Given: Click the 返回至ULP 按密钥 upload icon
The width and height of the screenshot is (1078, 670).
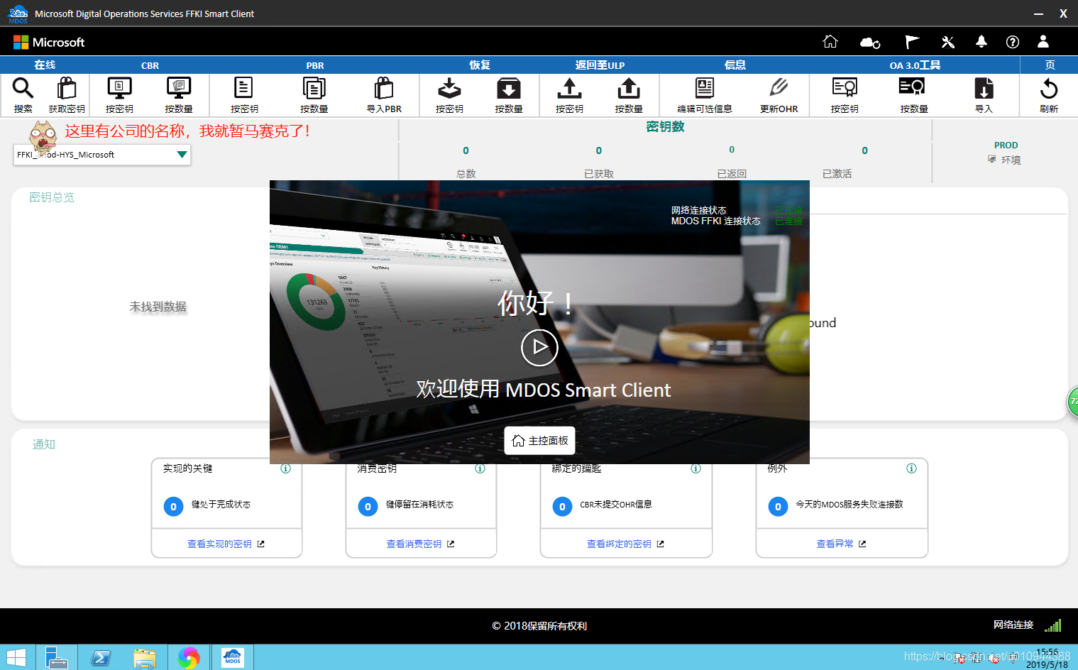Looking at the screenshot, I should [569, 88].
